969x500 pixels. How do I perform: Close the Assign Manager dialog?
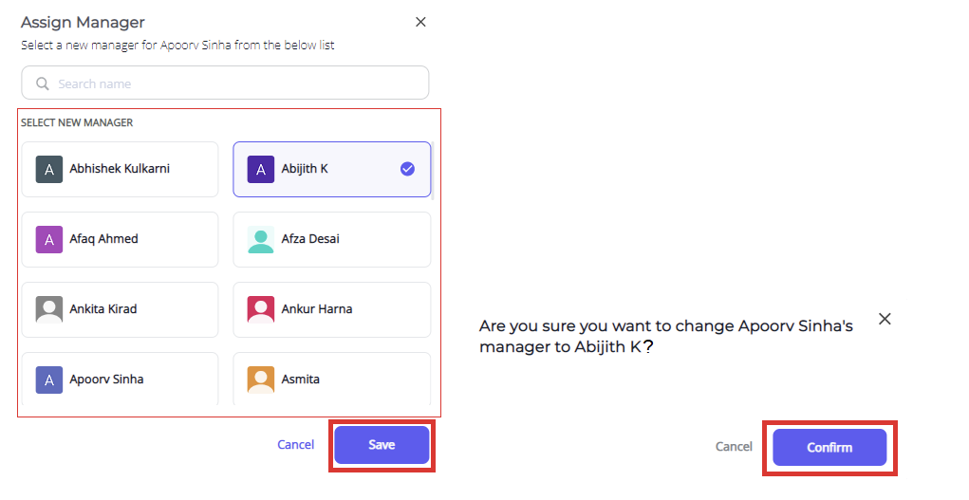420,22
